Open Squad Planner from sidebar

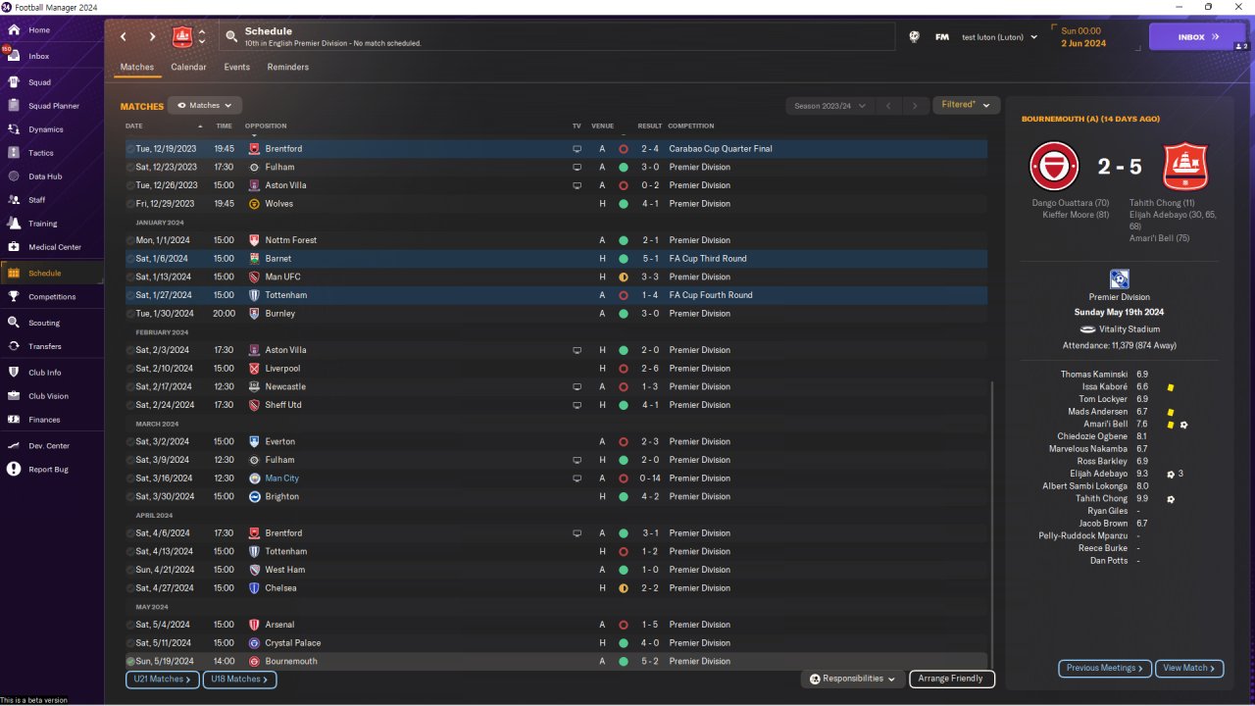tap(54, 106)
